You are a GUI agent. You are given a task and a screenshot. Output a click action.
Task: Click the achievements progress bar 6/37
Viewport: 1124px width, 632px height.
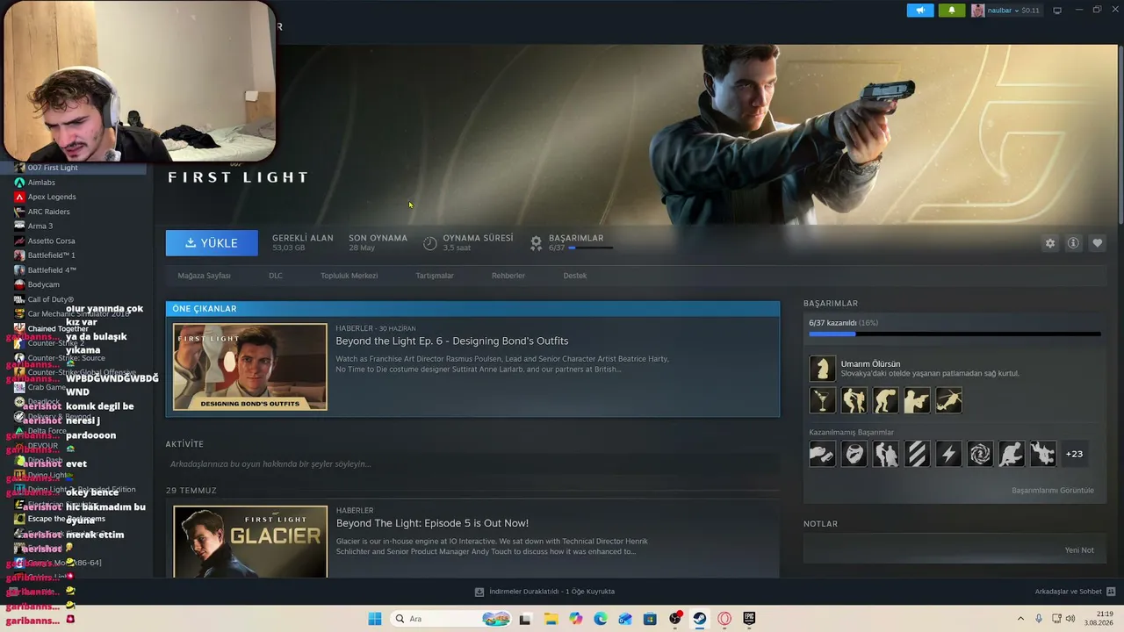[x=955, y=334]
